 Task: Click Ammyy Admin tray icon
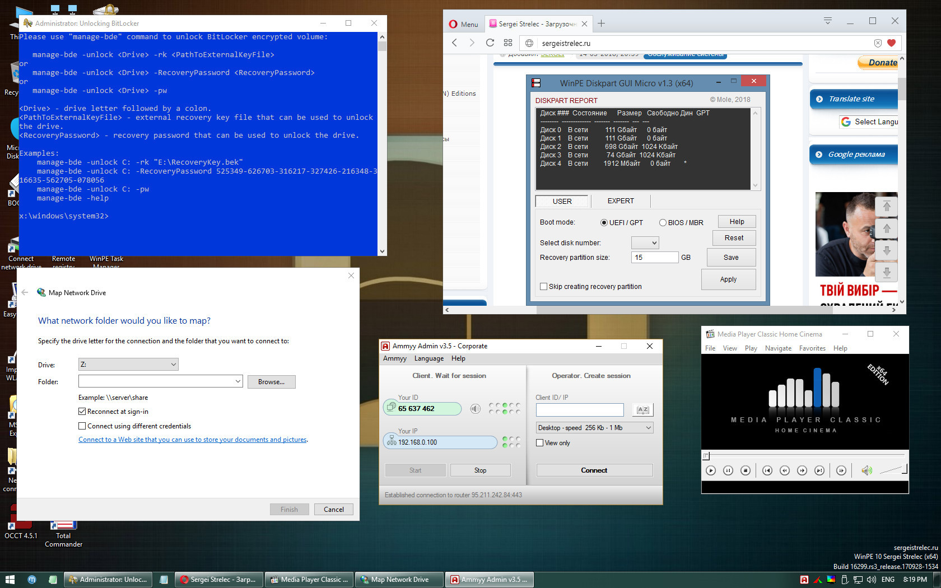coord(804,580)
